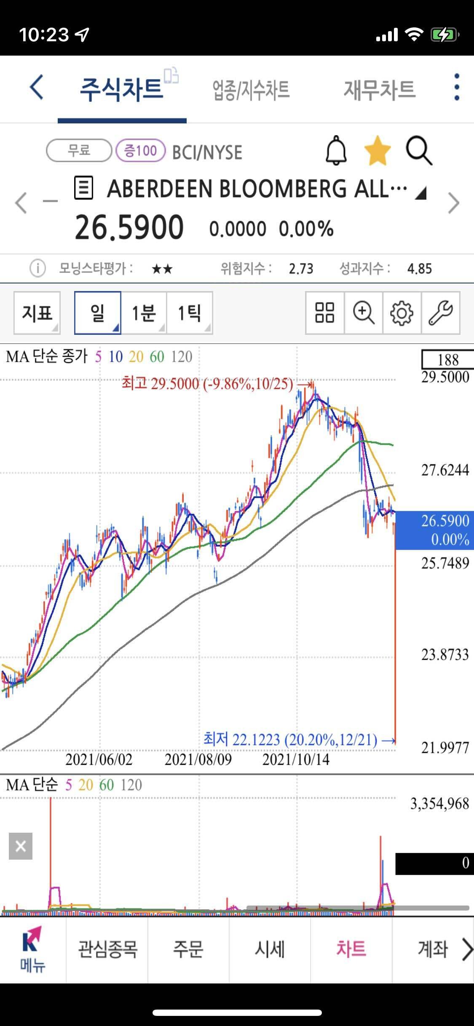The width and height of the screenshot is (474, 1026).
Task: Select the 1분 minute period button
Action: (144, 313)
